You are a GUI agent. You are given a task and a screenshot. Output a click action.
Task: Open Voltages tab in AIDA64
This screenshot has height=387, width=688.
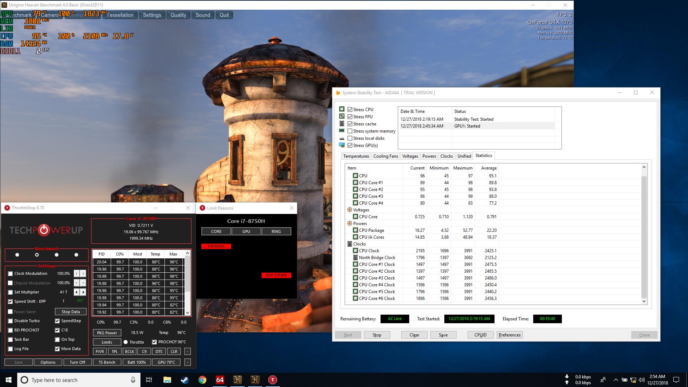[410, 156]
